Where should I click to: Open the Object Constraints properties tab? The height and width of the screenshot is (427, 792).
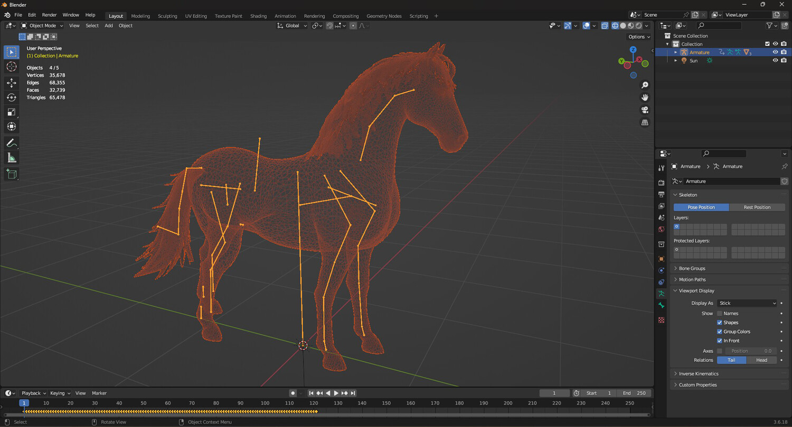point(662,282)
